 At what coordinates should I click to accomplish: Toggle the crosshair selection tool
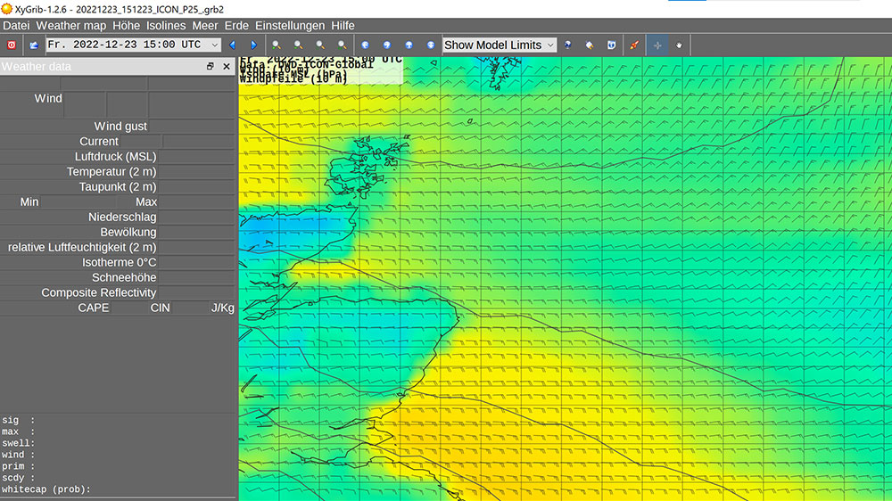click(657, 45)
